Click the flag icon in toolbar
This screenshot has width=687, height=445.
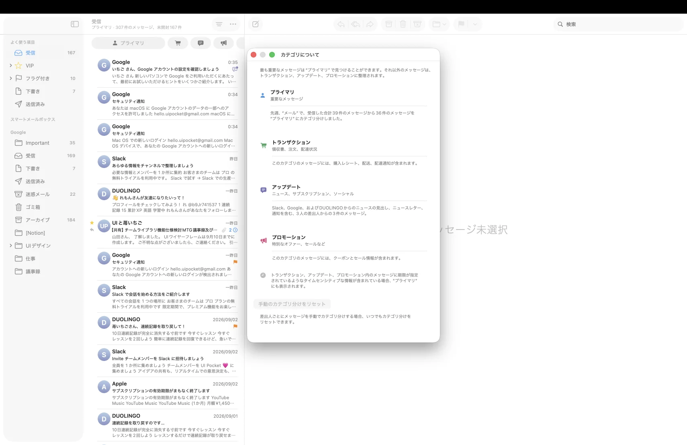click(x=461, y=24)
